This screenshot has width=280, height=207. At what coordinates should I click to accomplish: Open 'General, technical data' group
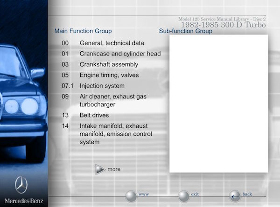(112, 43)
